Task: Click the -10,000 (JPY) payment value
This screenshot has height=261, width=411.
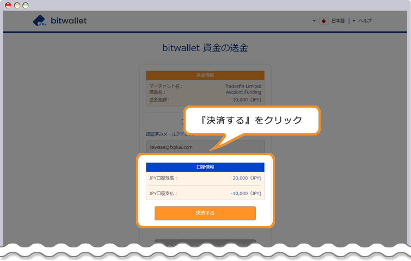Action: pos(246,194)
